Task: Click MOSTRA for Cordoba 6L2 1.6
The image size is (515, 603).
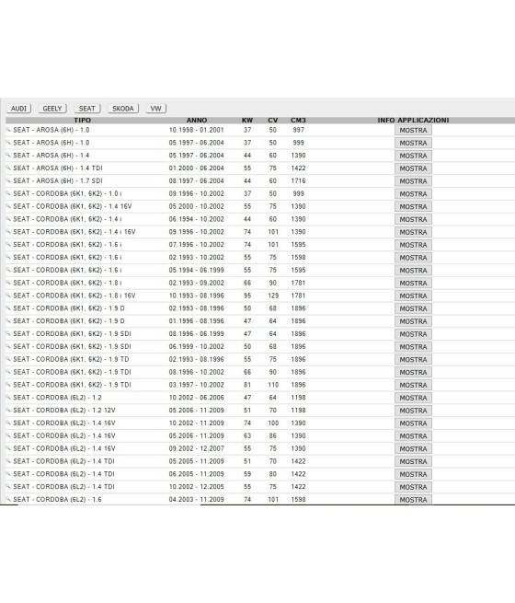Action: click(413, 500)
